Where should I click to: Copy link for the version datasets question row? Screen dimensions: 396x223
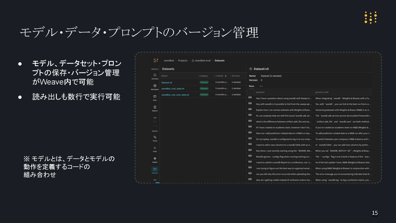pos(250,109)
